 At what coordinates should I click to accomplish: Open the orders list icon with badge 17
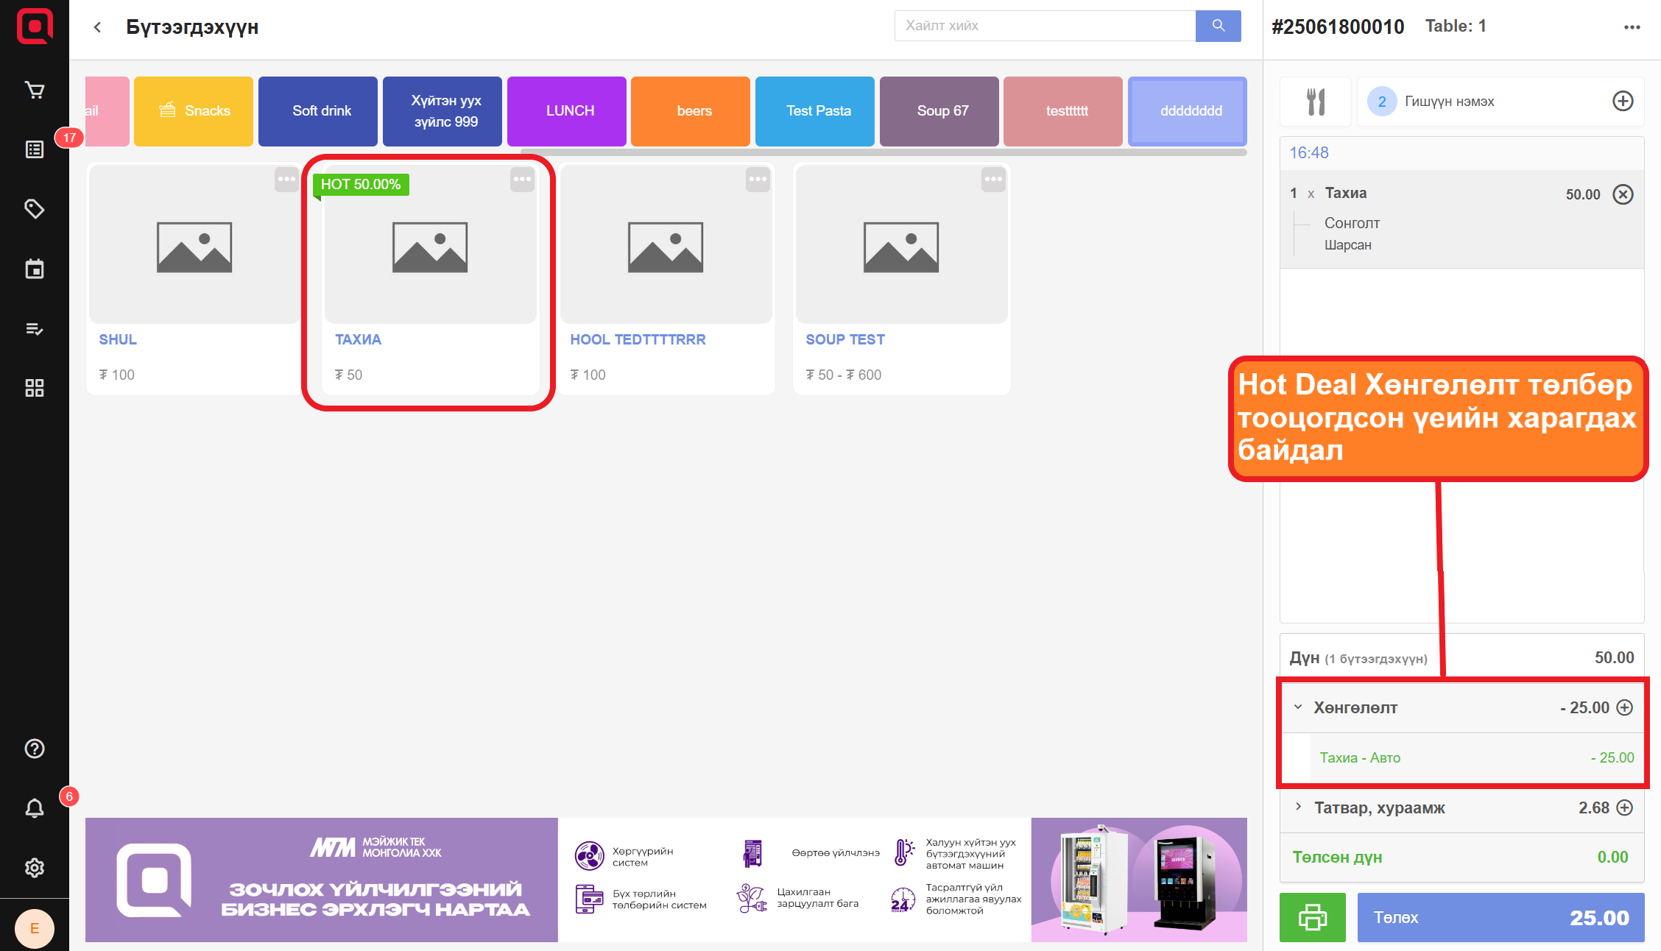(35, 150)
